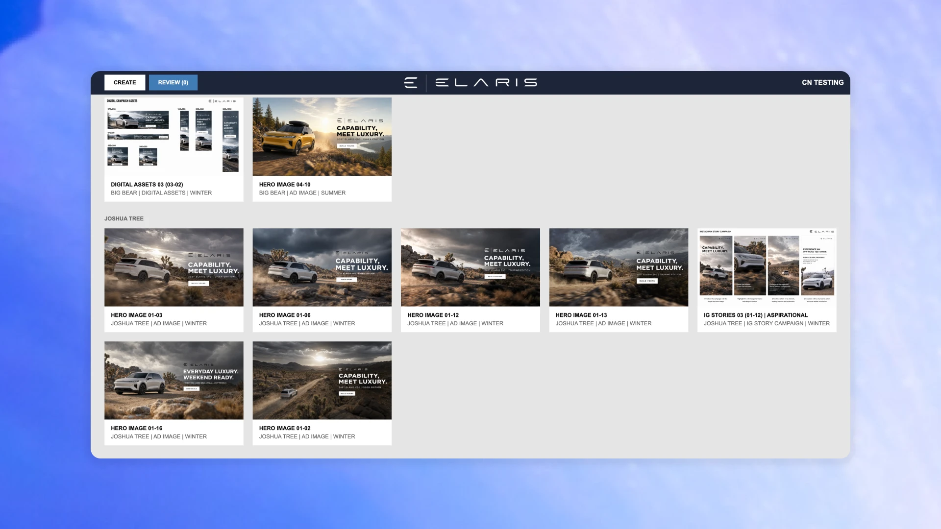The width and height of the screenshot is (941, 529).
Task: Click the JOSHUA TREE section heading
Action: 124,218
